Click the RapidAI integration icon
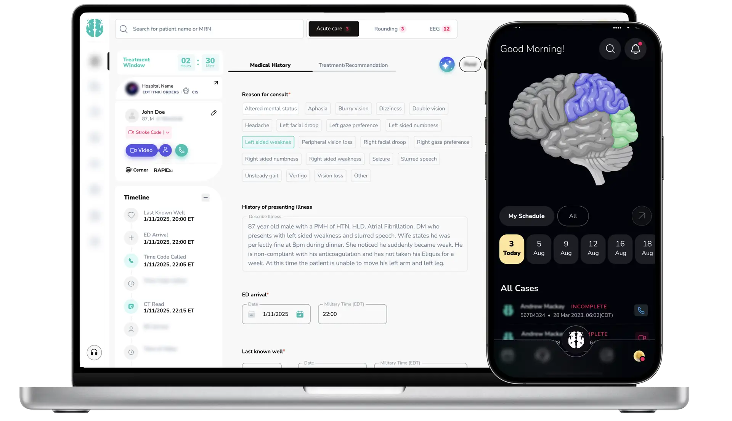732x421 pixels. point(163,170)
